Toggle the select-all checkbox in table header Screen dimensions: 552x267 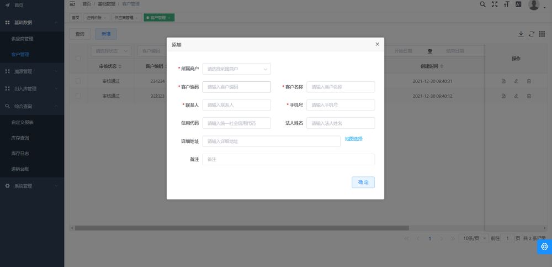[78, 59]
